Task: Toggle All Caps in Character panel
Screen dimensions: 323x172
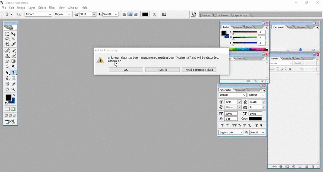Action: [234, 126]
